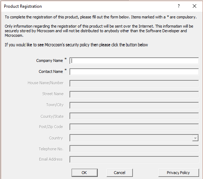The image size is (203, 179).
Task: Focus the Contact Name text box
Action: click(x=134, y=72)
